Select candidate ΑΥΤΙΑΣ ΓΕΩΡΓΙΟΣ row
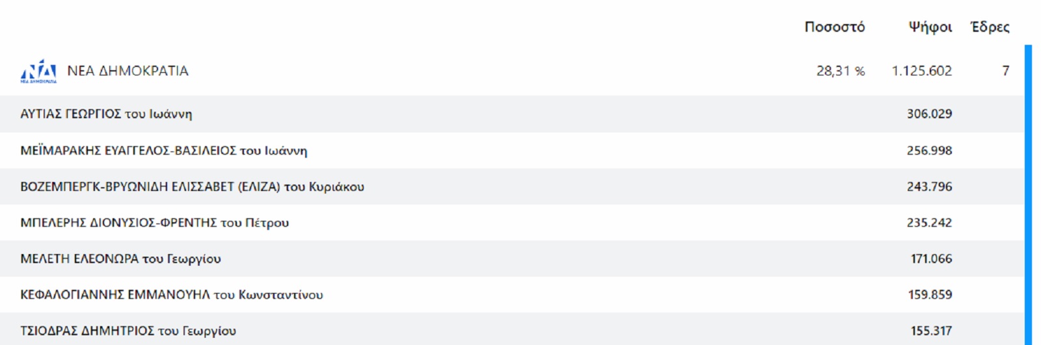1041x345 pixels. point(512,114)
